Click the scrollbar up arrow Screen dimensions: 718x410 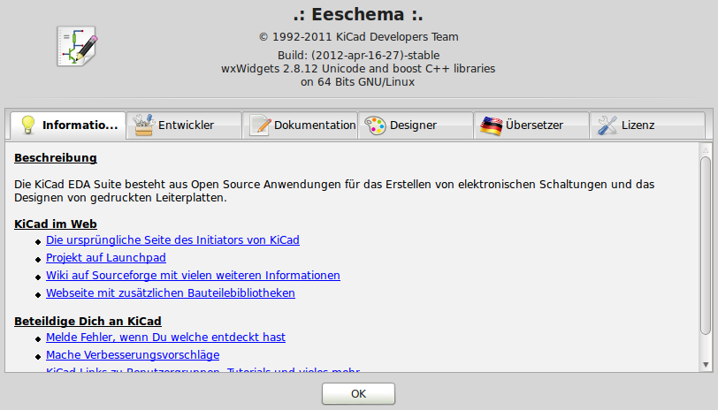[706, 150]
